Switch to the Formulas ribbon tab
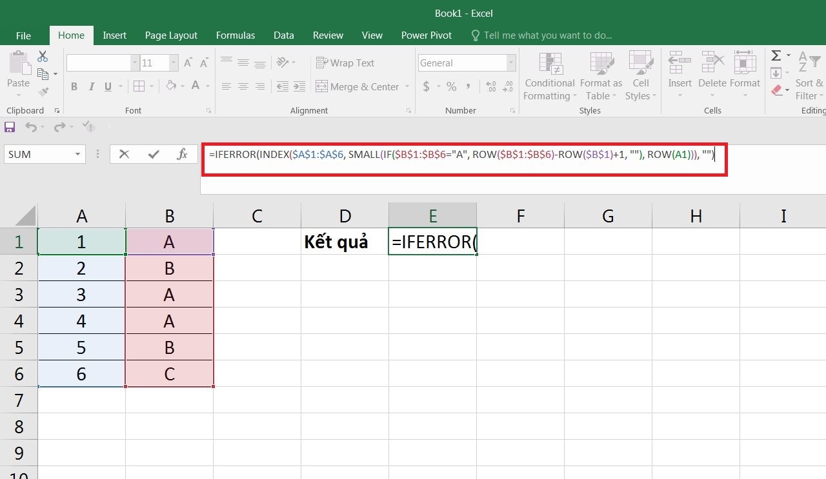This screenshot has width=826, height=479. 235,35
